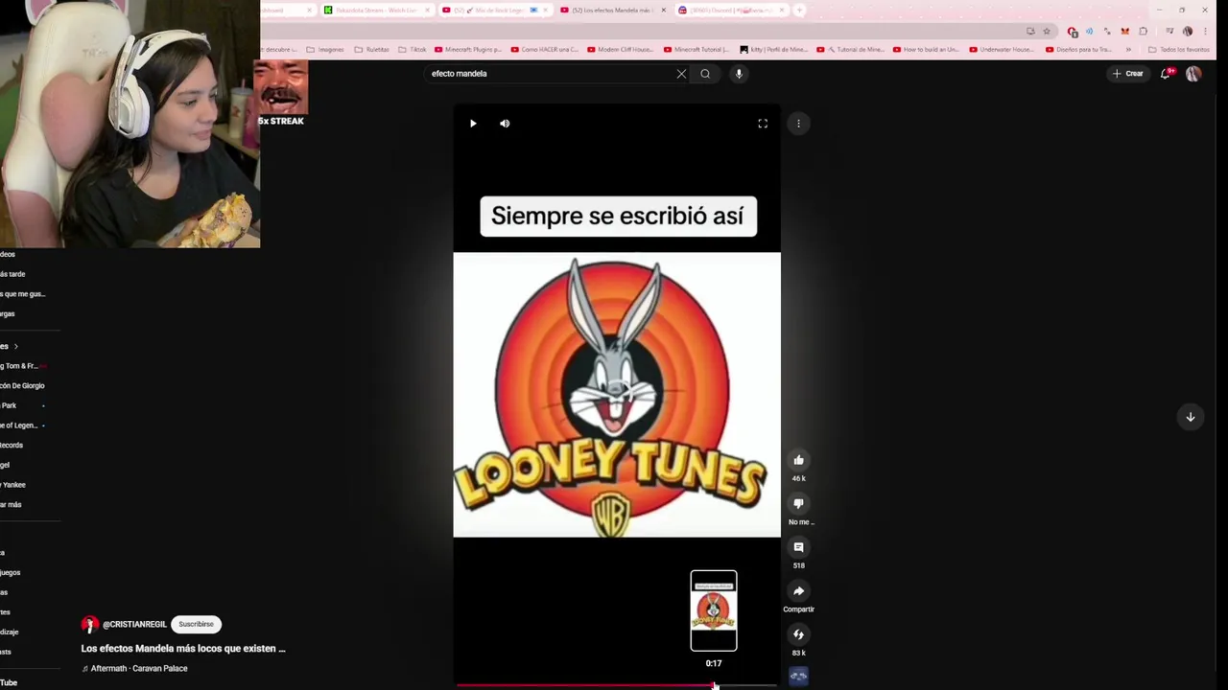1228x690 pixels.
Task: Open the Extensions puzzle icon
Action: [x=1143, y=32]
